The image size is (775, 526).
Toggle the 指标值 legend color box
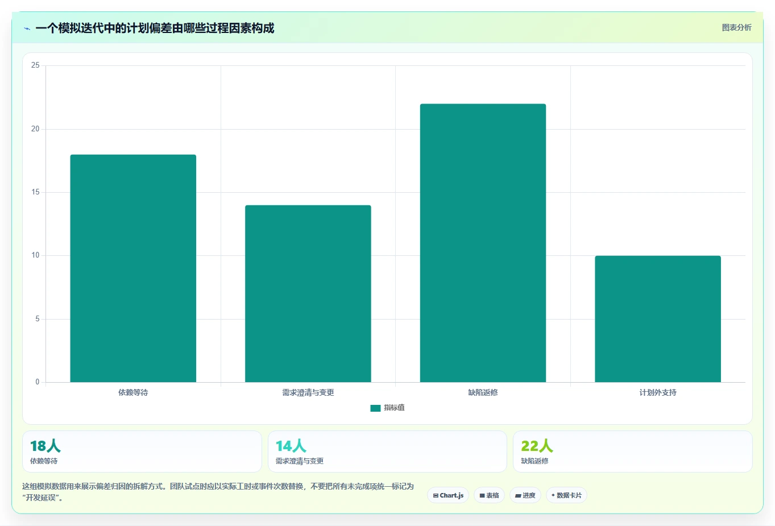point(375,408)
